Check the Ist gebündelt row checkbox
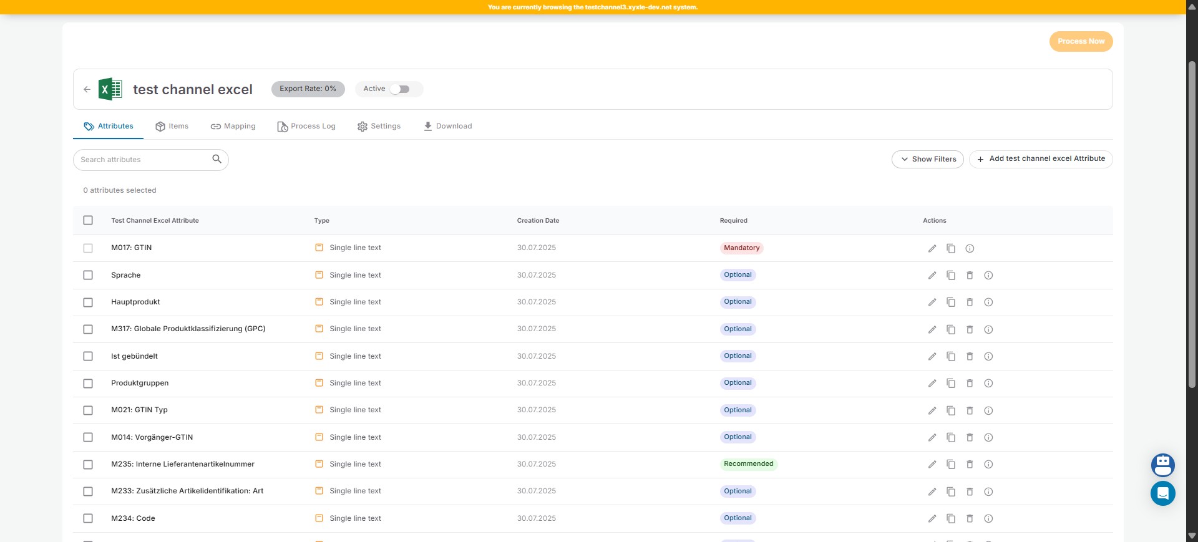Screen dimensions: 1198x542 click(88, 356)
